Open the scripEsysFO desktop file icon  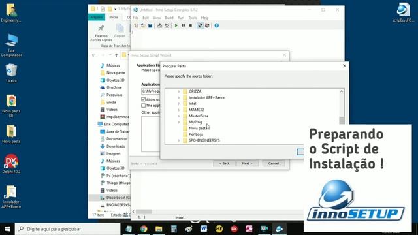[x=404, y=12]
